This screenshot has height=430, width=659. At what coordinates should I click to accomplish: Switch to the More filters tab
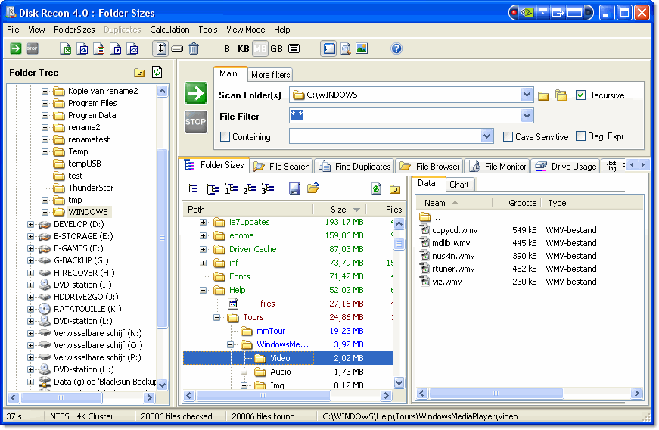[x=270, y=75]
